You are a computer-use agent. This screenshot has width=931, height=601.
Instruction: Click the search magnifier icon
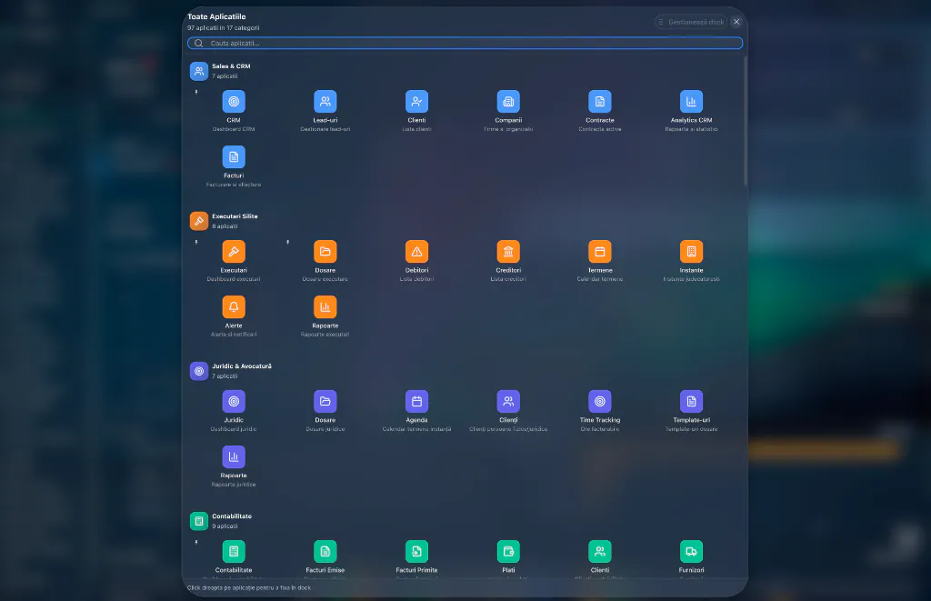pos(198,43)
